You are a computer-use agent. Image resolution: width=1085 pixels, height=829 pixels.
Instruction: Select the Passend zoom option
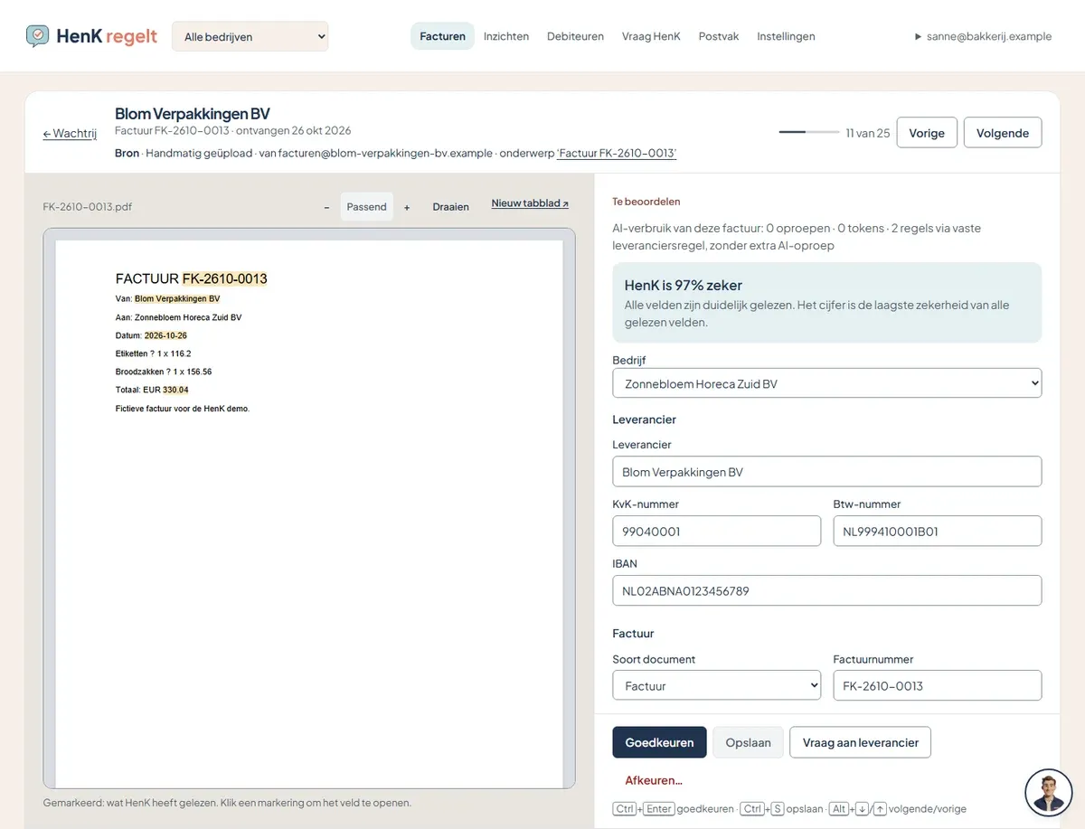point(366,207)
